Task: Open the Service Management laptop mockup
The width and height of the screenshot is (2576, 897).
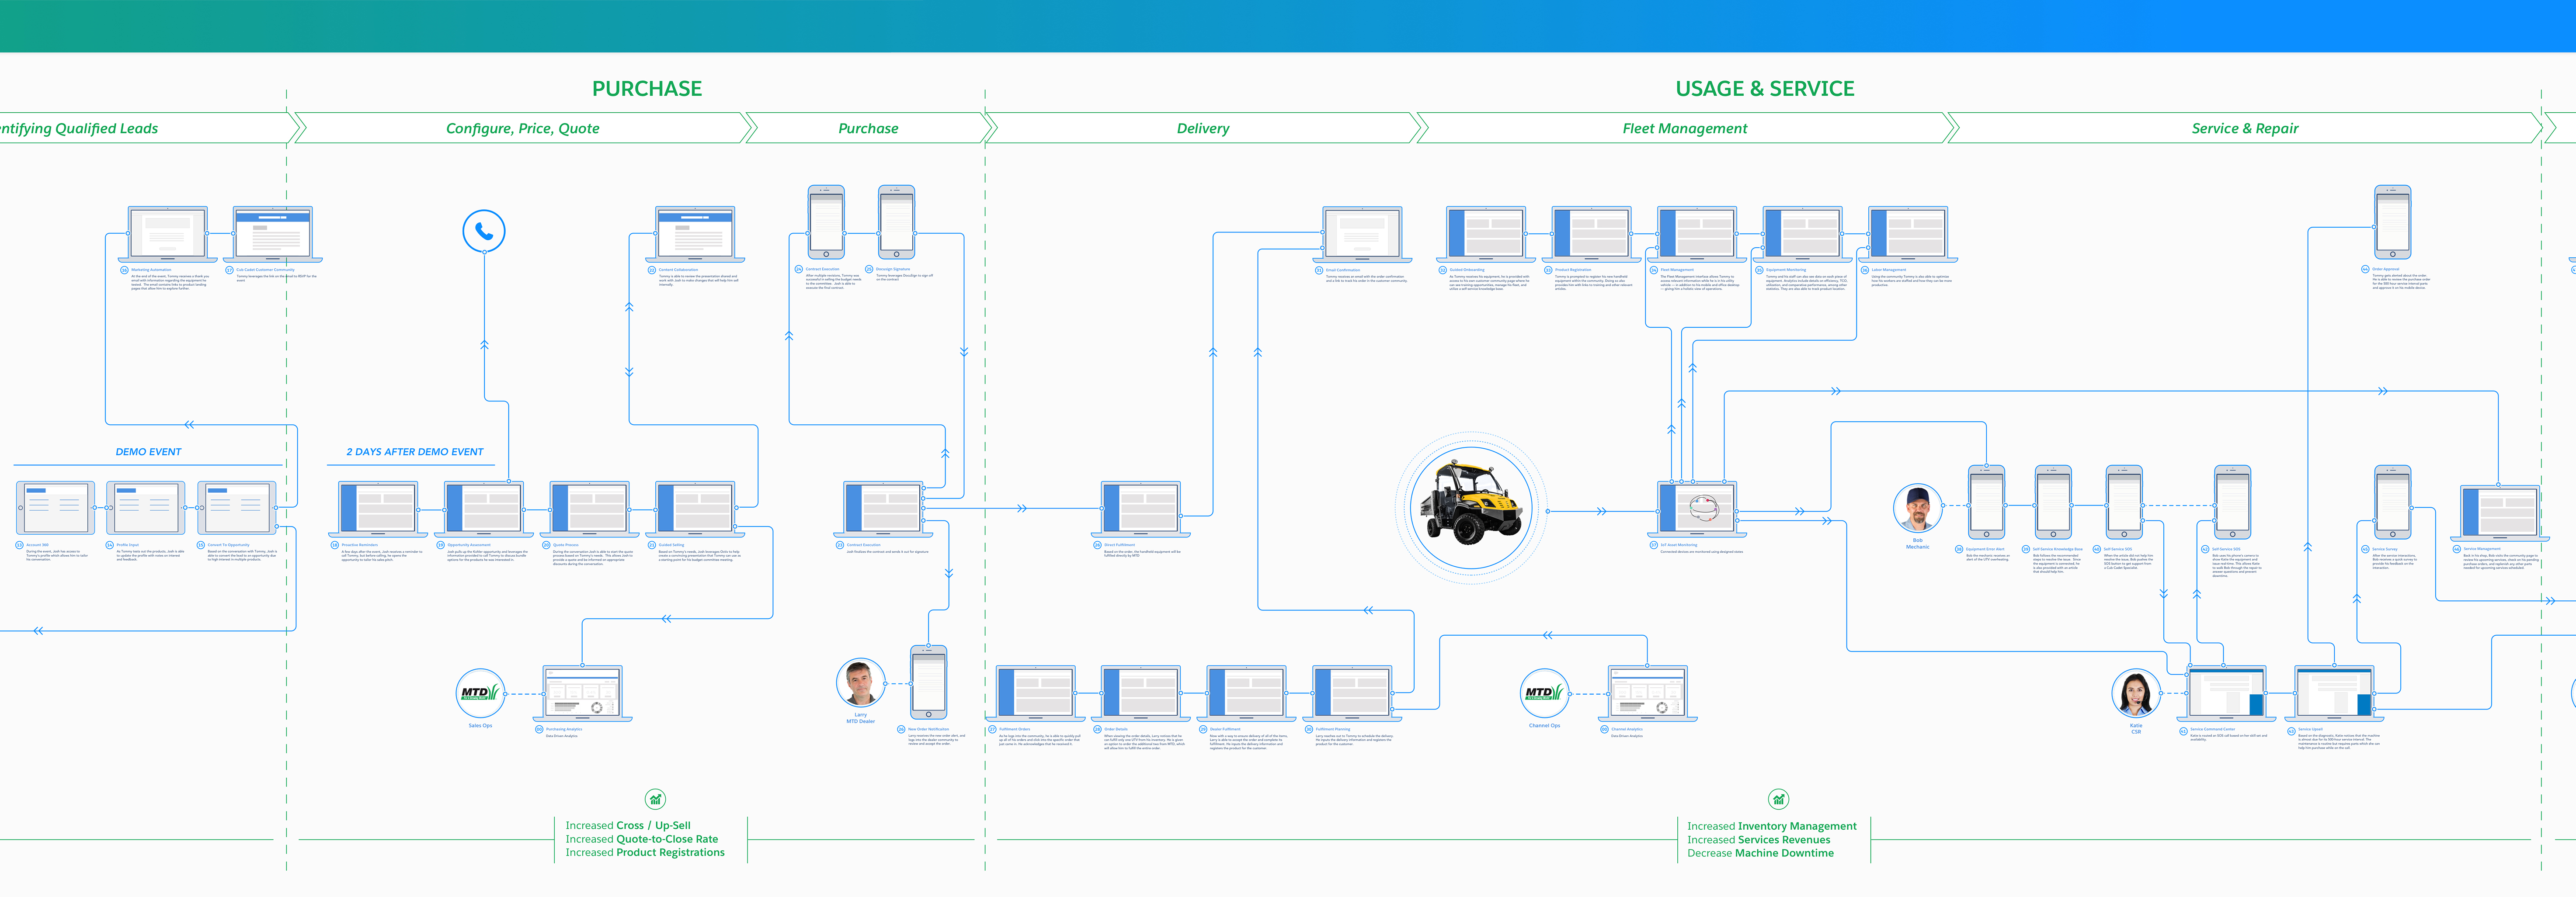Action: pos(2500,513)
